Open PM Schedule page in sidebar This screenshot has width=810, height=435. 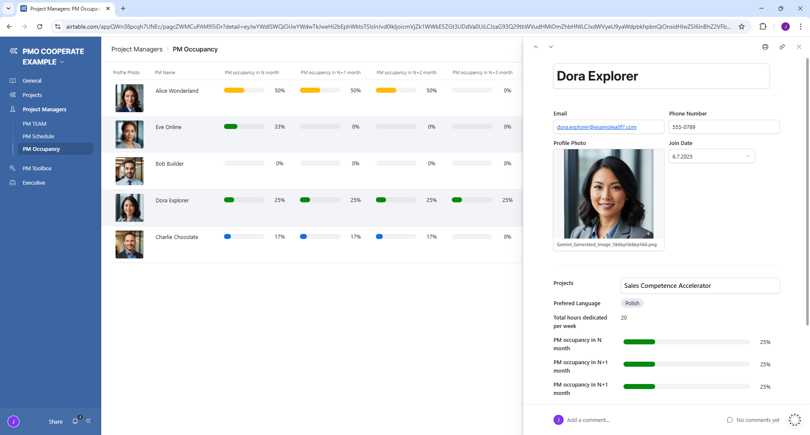38,136
